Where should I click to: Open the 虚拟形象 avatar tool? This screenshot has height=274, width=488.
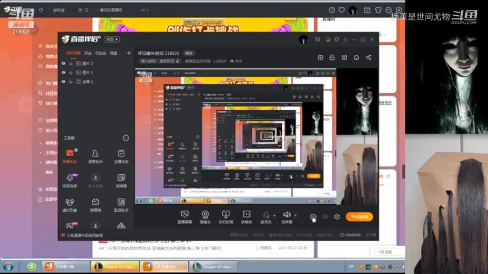pyautogui.click(x=70, y=205)
